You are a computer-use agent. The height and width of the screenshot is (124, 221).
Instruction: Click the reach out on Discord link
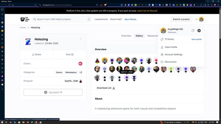147,11
